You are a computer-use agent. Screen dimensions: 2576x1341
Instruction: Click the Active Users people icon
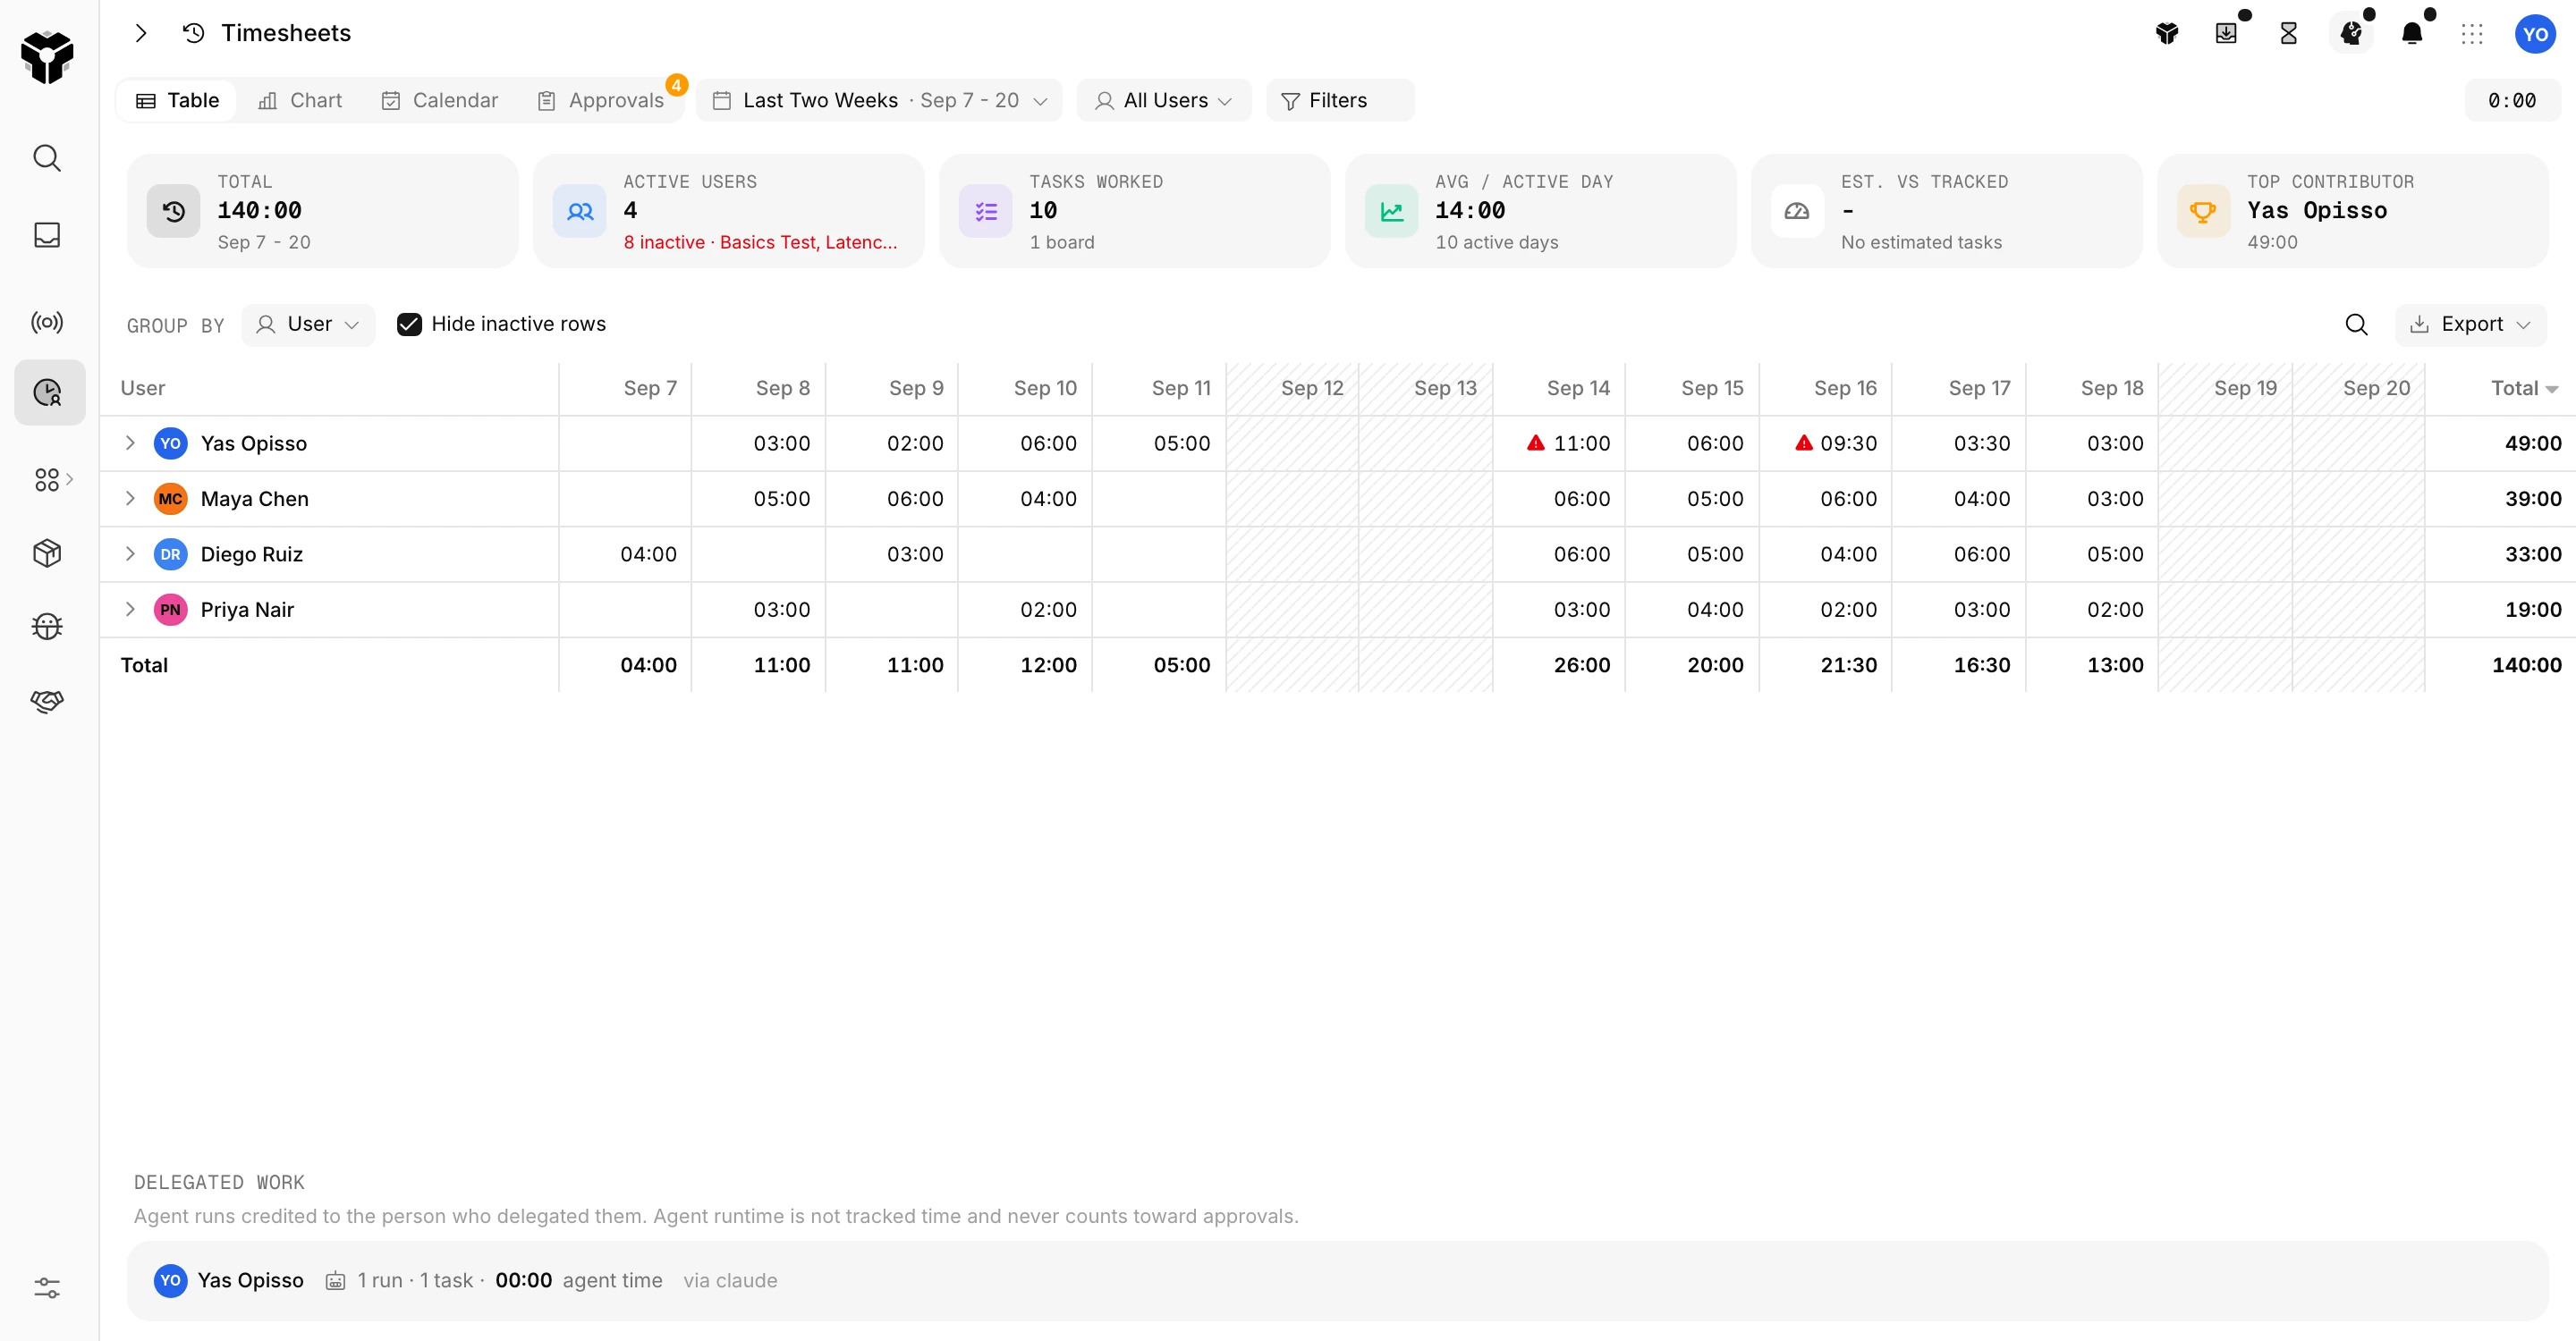tap(580, 211)
